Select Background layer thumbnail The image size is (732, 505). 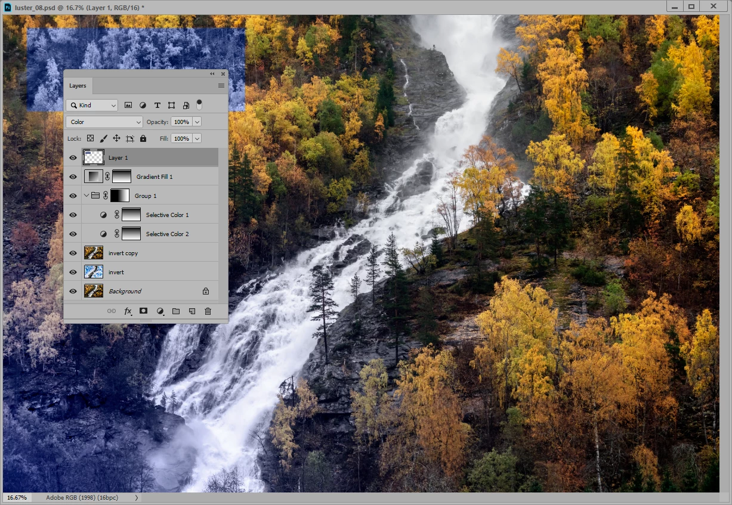click(x=94, y=292)
